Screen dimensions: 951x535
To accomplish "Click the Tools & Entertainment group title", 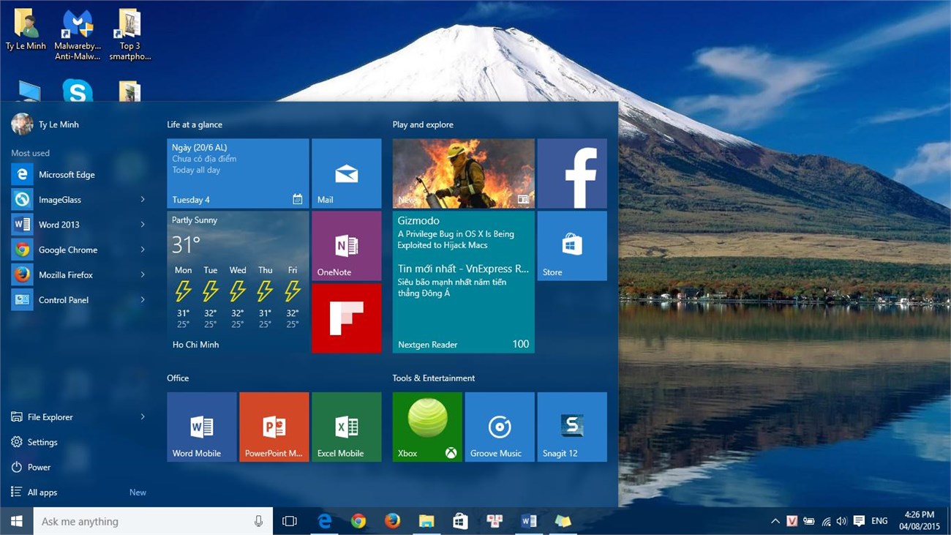I will point(434,378).
